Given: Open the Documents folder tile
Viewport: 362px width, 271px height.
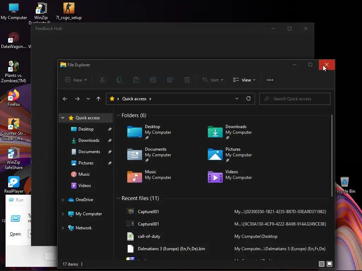Looking at the screenshot, I should [150, 155].
